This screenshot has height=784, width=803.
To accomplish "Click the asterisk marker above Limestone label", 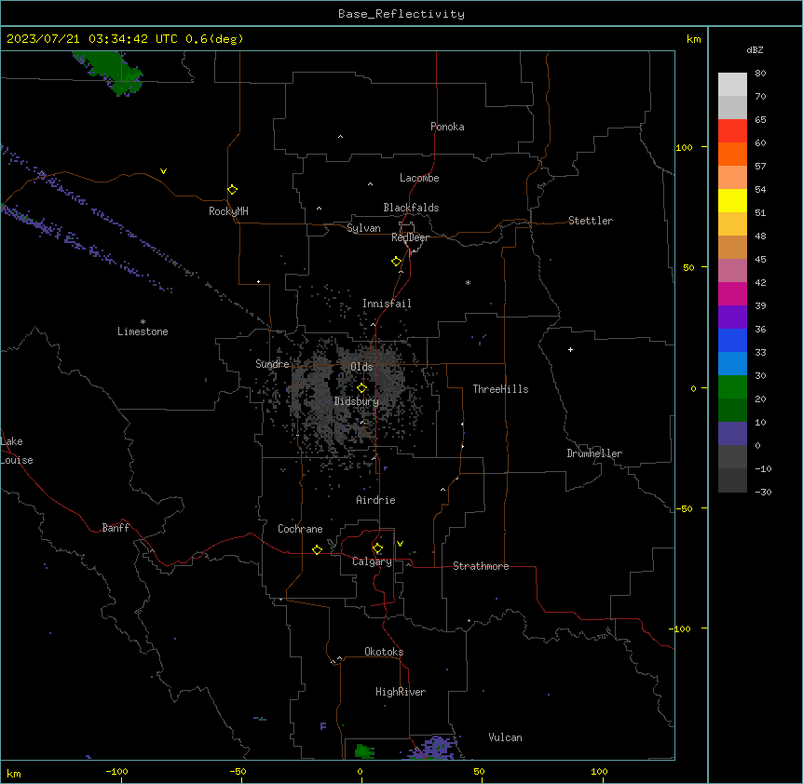I will (x=143, y=322).
